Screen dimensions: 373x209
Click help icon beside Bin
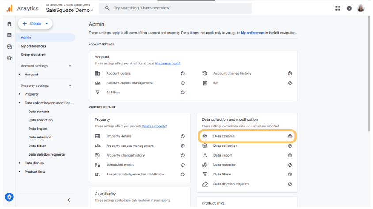point(290,83)
